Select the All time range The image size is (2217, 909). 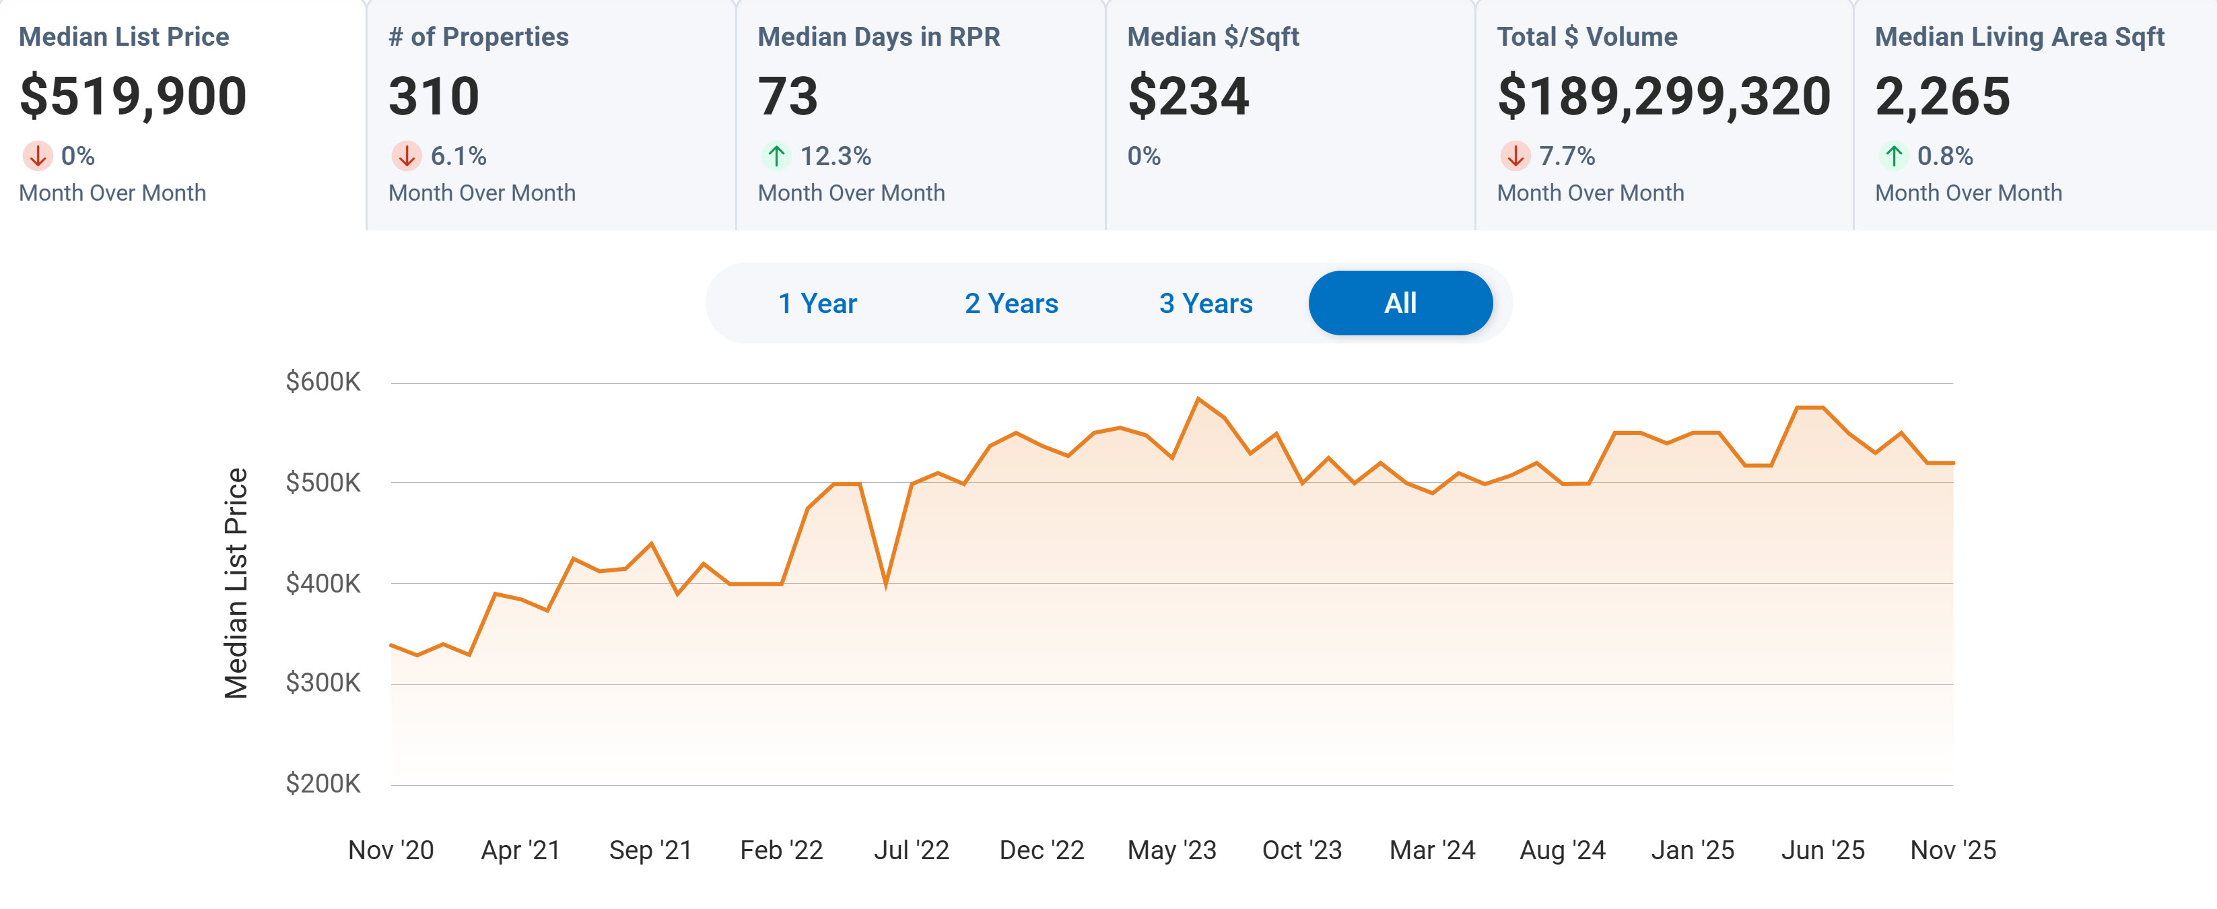pyautogui.click(x=1400, y=303)
